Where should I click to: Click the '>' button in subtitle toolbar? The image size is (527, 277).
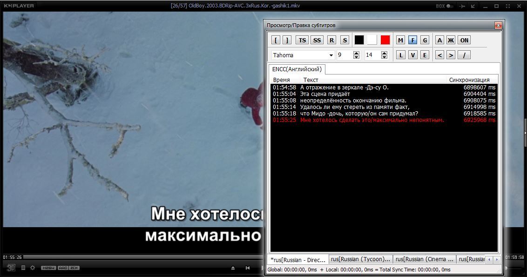451,55
